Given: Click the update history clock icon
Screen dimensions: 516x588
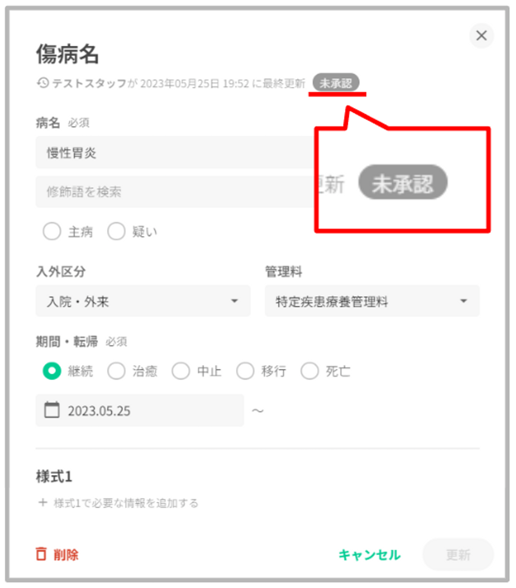Looking at the screenshot, I should (43, 83).
